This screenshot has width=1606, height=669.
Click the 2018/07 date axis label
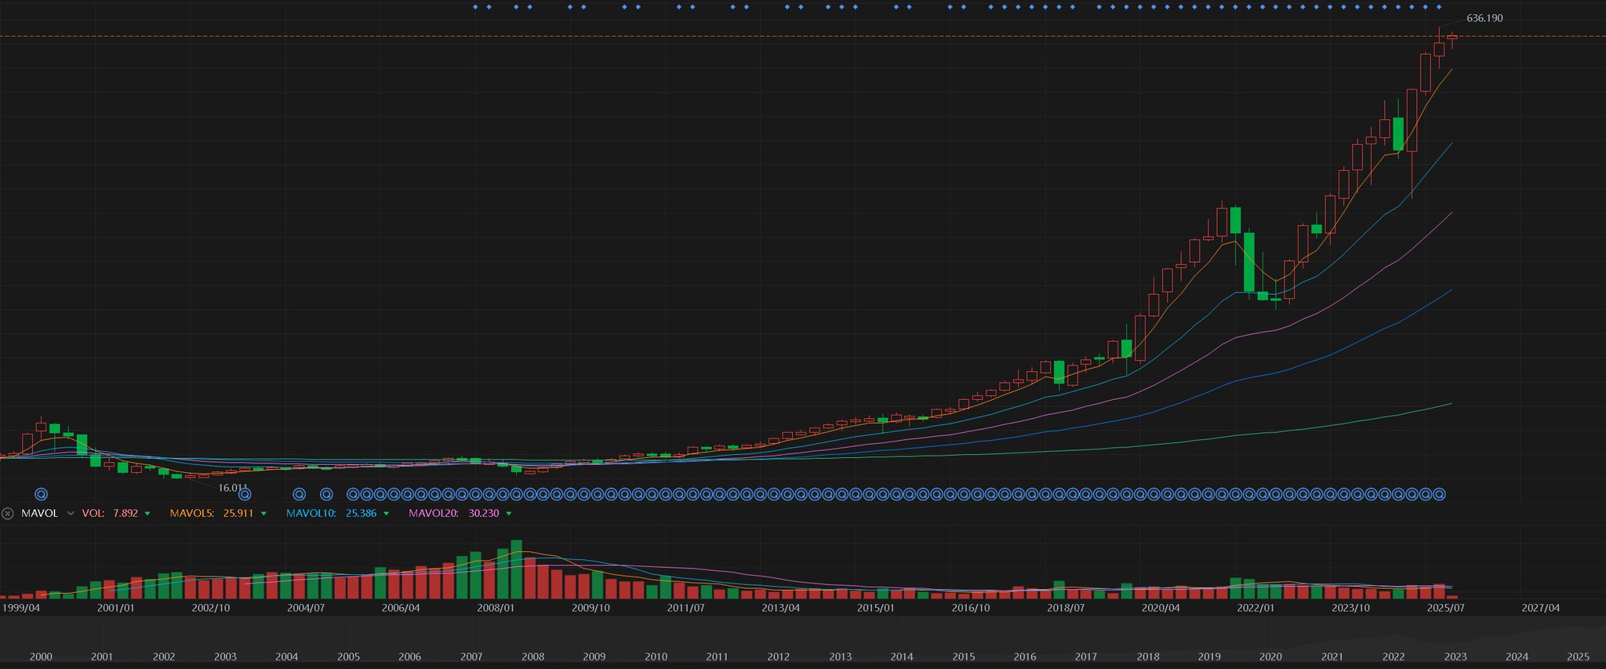[1066, 608]
